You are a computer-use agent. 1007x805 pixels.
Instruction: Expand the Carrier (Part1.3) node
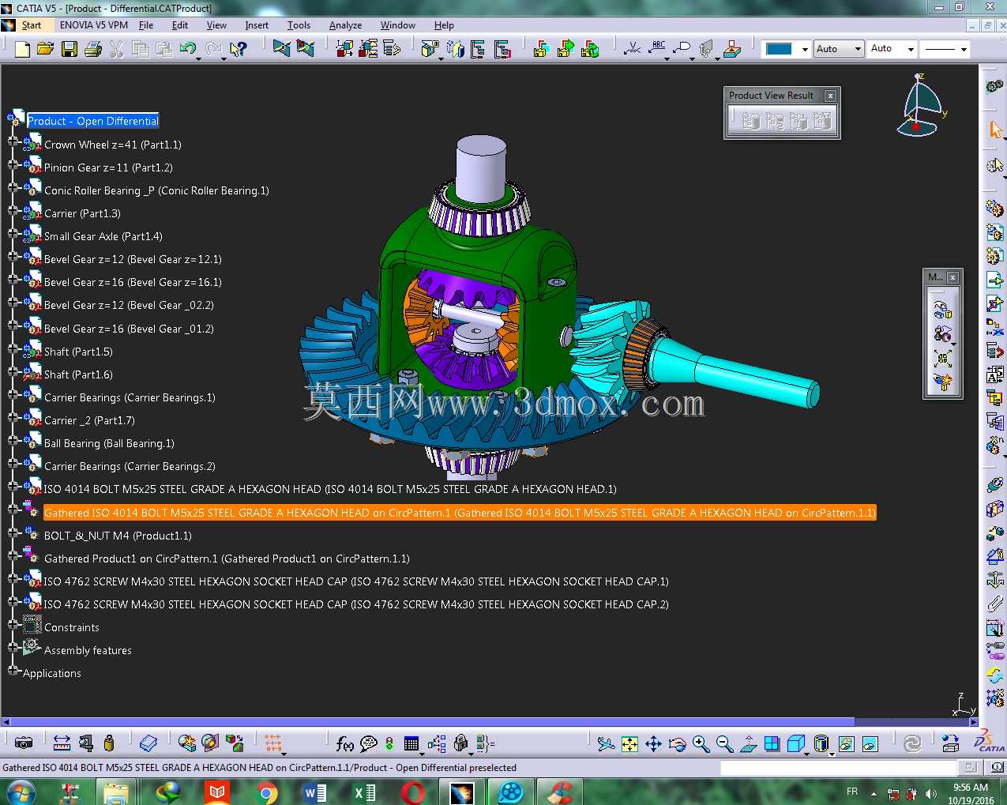[x=13, y=211]
